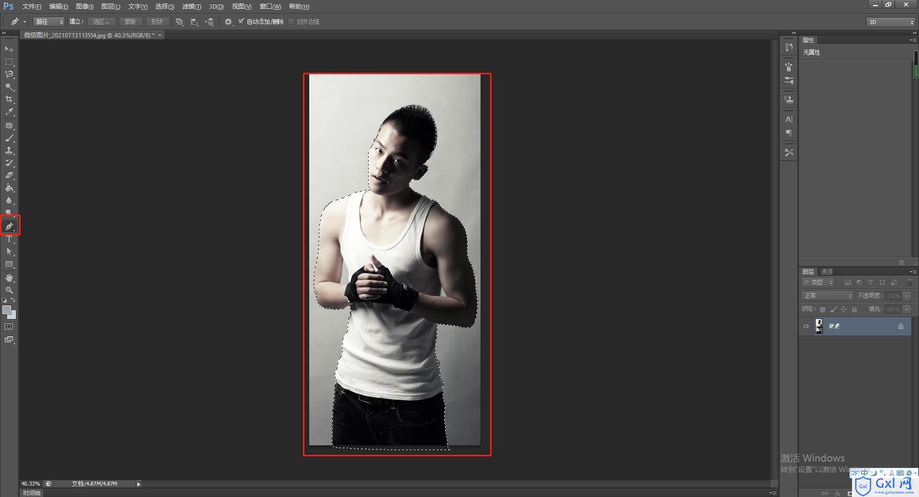Toggle 自动添加/删除 checkbox

pyautogui.click(x=241, y=21)
